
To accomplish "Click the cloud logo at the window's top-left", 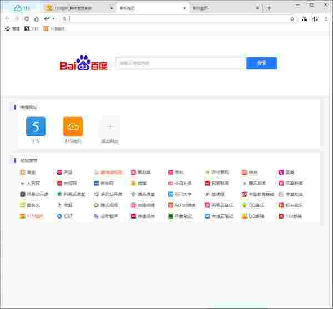I will pos(18,8).
